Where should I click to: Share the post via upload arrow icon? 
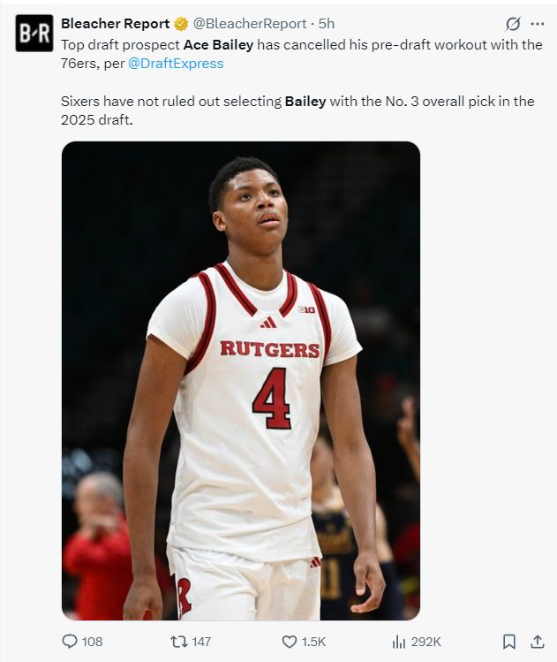click(x=538, y=642)
